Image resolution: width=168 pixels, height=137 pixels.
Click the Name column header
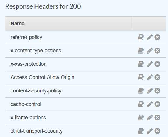click(x=17, y=24)
